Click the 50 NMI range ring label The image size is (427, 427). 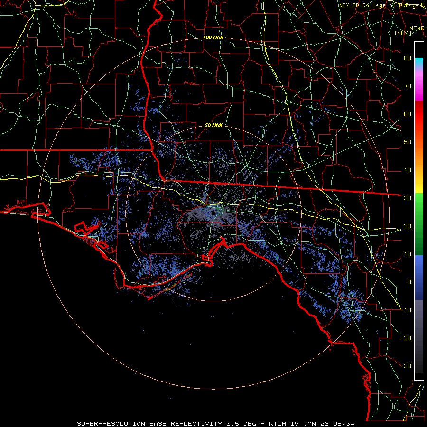click(x=213, y=125)
